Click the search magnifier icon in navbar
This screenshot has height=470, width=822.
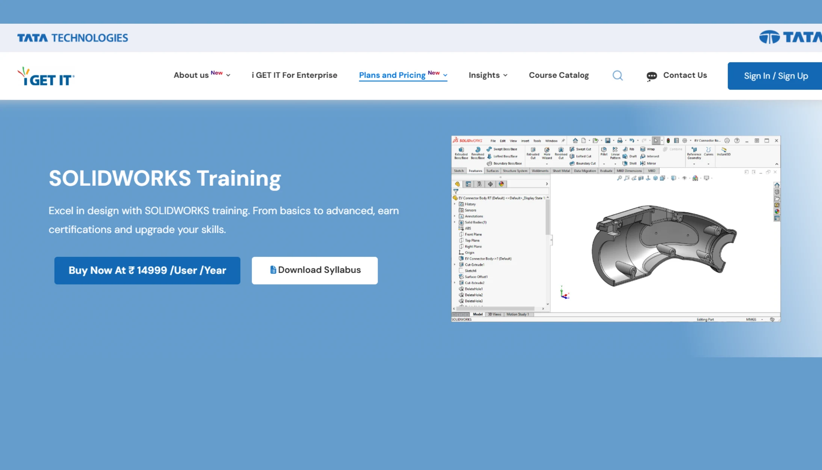pyautogui.click(x=617, y=76)
